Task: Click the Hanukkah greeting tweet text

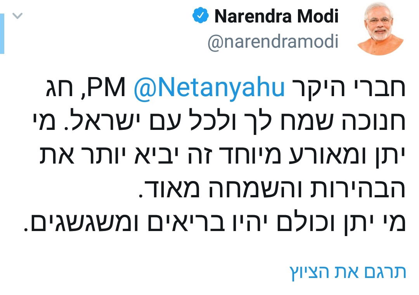Action: pos(209,155)
